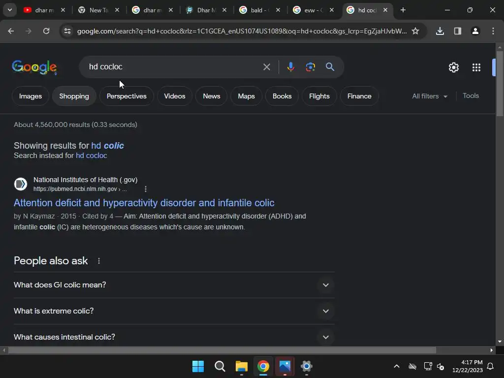The height and width of the screenshot is (378, 504).
Task: Open Windows taskbar search
Action: [220, 366]
